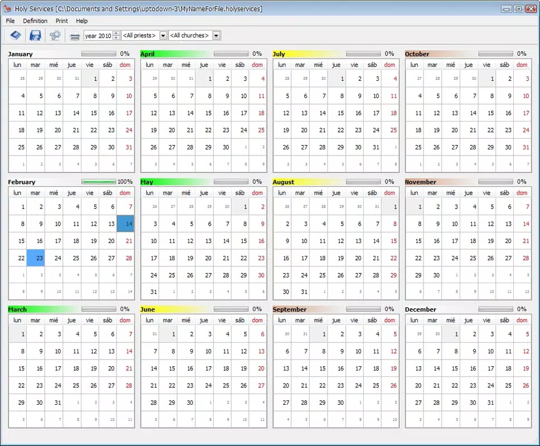Maximize the Holy Services window
The image size is (540, 446).
pyautogui.click(x=519, y=9)
